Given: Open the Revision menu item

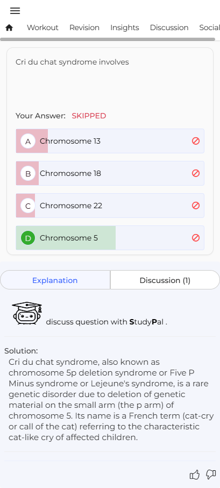Looking at the screenshot, I should [84, 27].
